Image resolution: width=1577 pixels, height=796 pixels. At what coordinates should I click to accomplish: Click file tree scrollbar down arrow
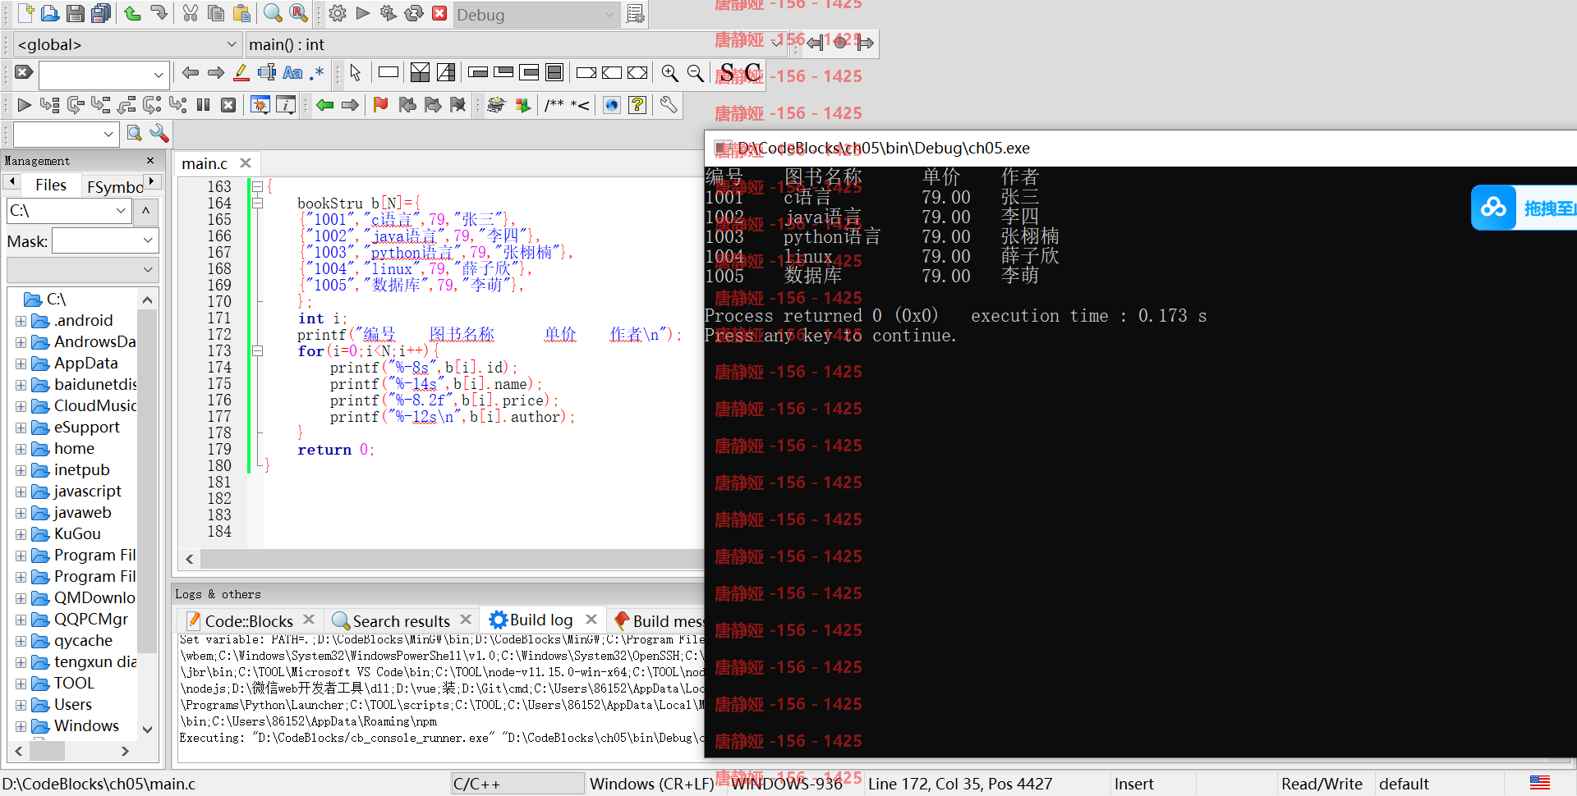[148, 729]
